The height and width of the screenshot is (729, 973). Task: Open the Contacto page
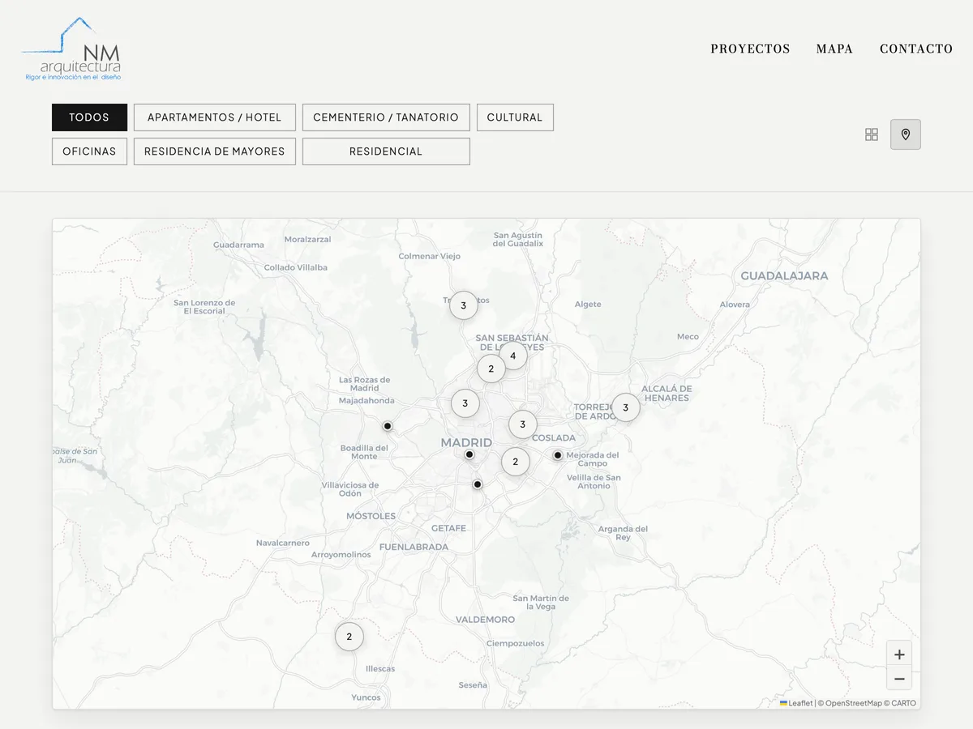click(x=916, y=49)
